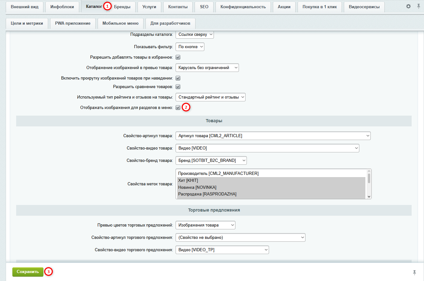Open the catalog subsections dropdown
424x281 pixels.
195,34
